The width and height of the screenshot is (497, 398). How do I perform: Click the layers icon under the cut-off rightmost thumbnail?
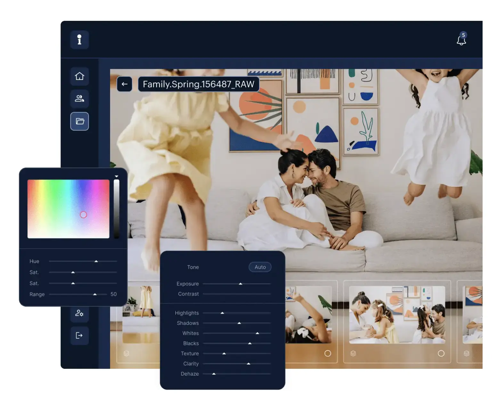(467, 353)
